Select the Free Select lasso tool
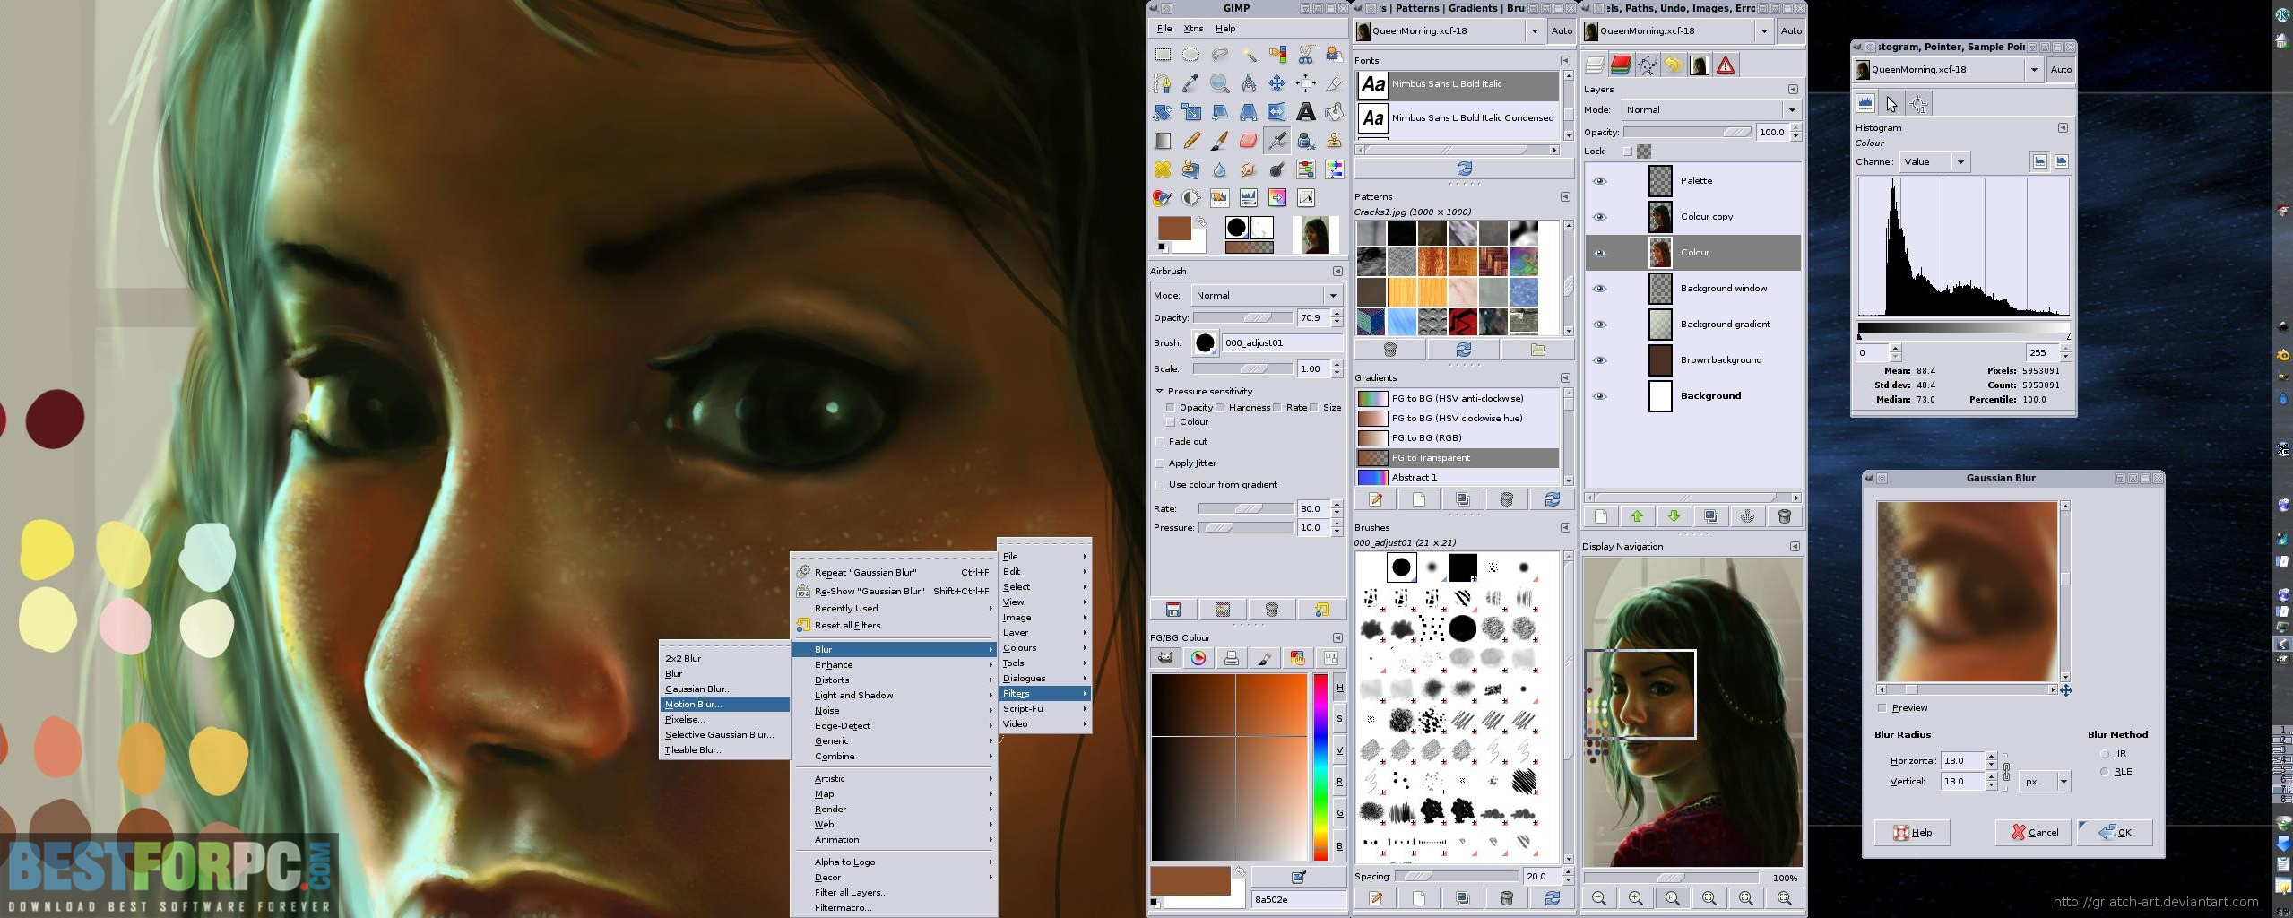2293x918 pixels. coord(1220,55)
